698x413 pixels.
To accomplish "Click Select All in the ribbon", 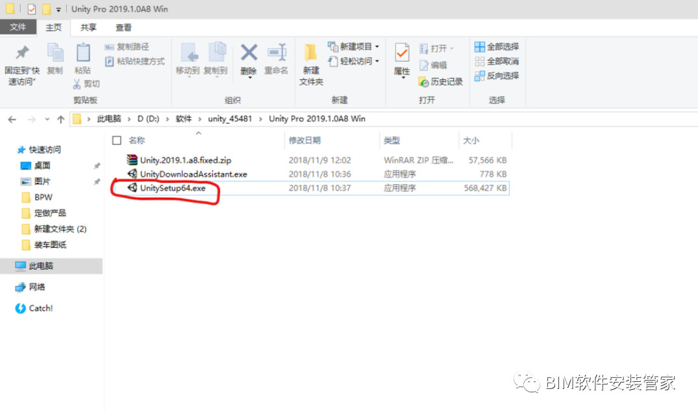I will pos(497,47).
